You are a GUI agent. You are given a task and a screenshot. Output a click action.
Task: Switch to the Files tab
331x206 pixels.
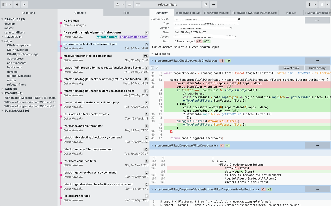(126, 13)
